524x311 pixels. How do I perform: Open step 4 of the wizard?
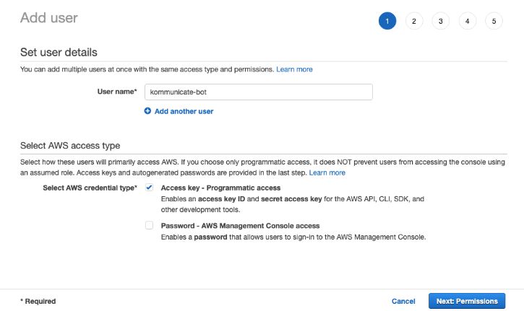pos(467,21)
